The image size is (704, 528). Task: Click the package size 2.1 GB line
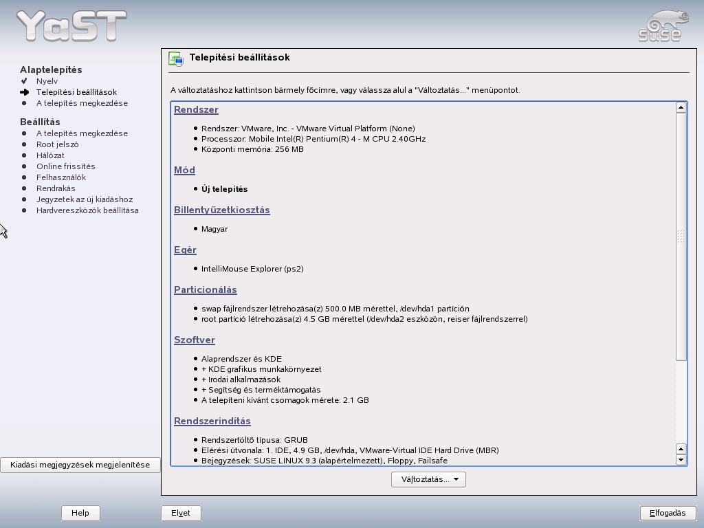point(285,400)
